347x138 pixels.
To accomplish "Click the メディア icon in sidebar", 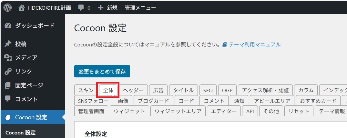I will point(8,58).
